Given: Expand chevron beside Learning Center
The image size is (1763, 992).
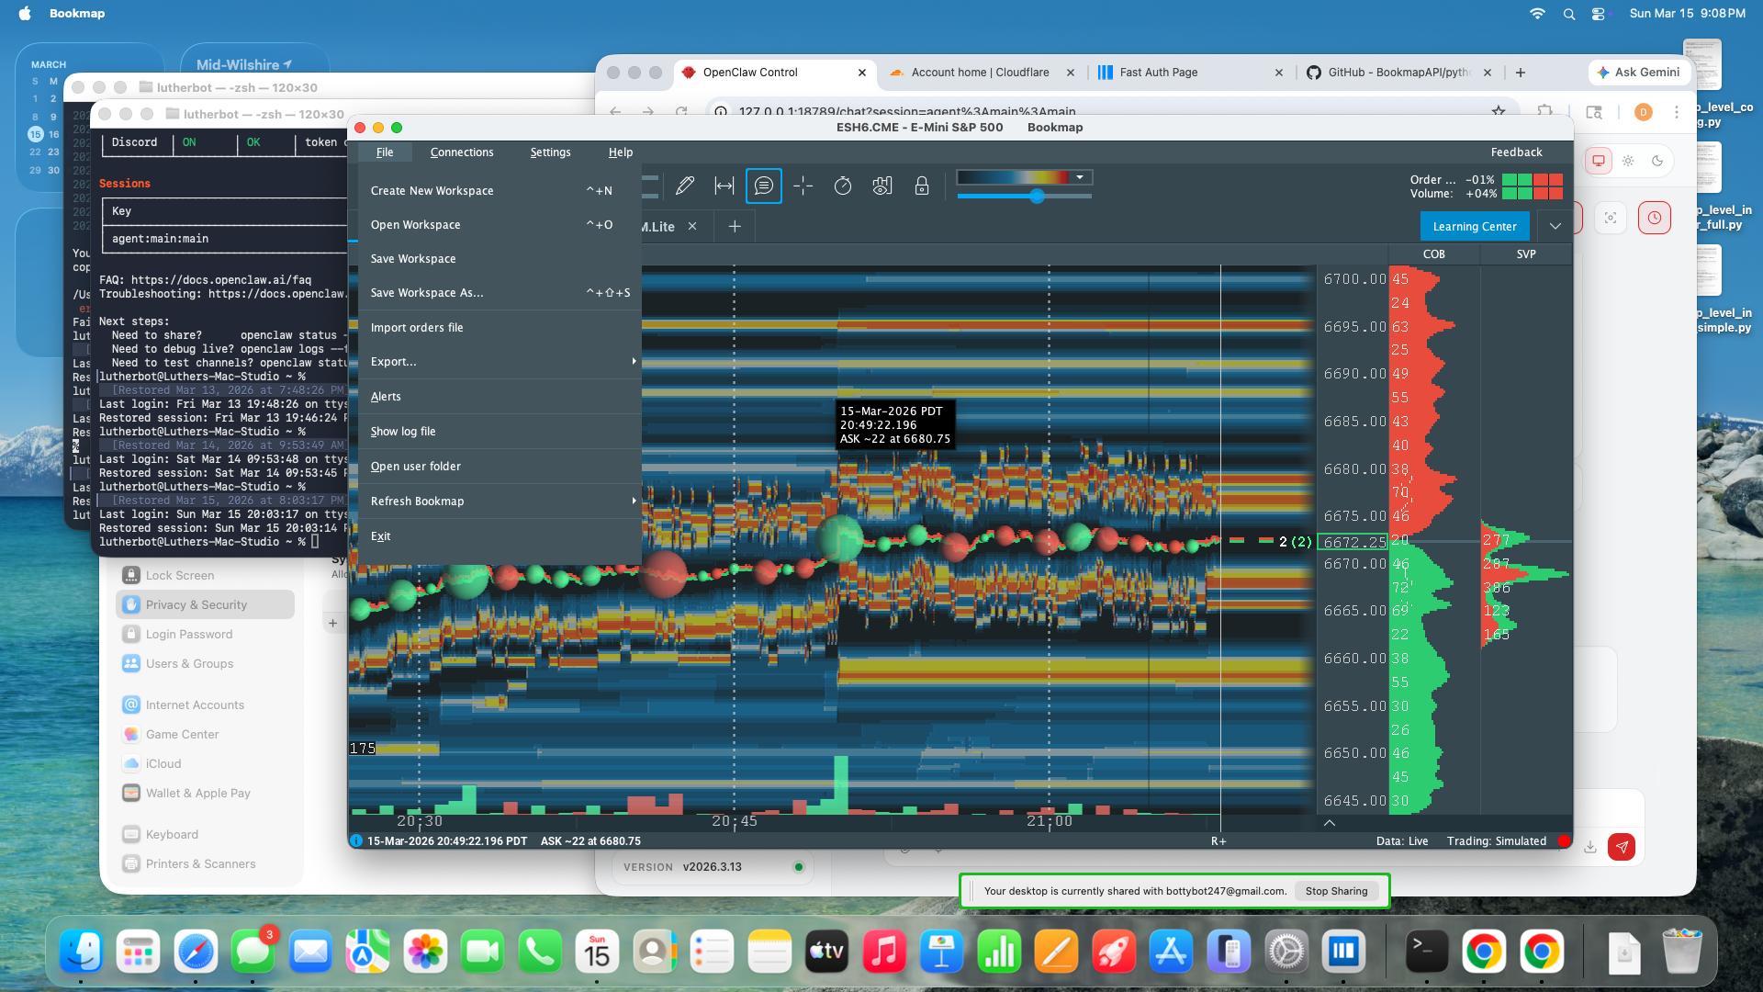Looking at the screenshot, I should [x=1555, y=227].
